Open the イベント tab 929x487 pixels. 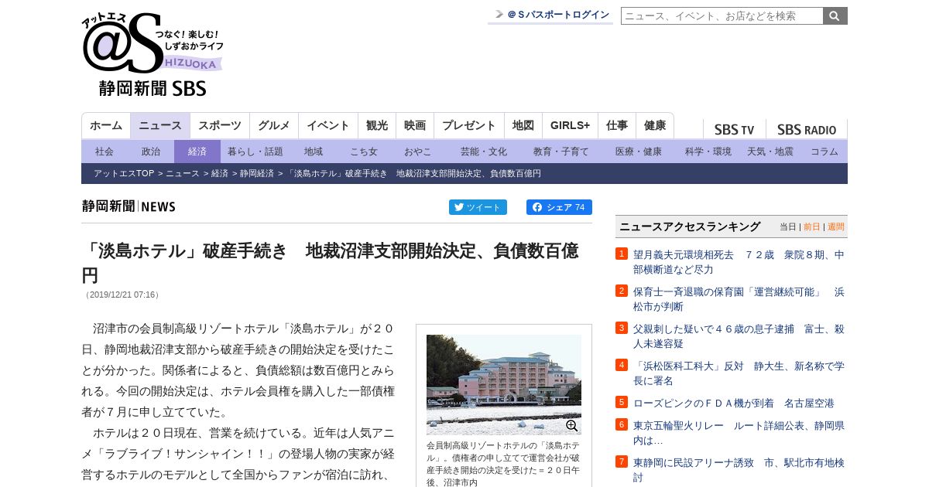click(328, 126)
